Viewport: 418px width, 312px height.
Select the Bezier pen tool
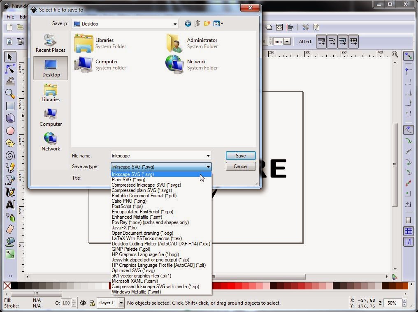pyautogui.click(x=10, y=180)
